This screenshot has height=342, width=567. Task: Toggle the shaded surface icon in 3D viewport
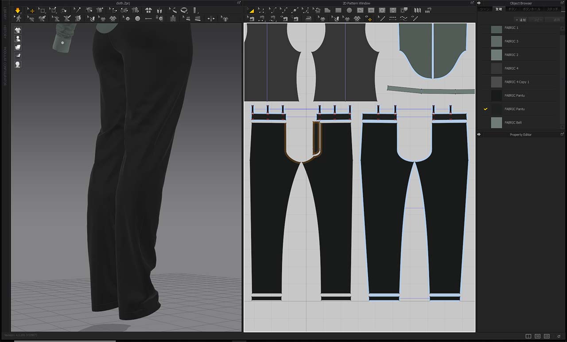18,56
